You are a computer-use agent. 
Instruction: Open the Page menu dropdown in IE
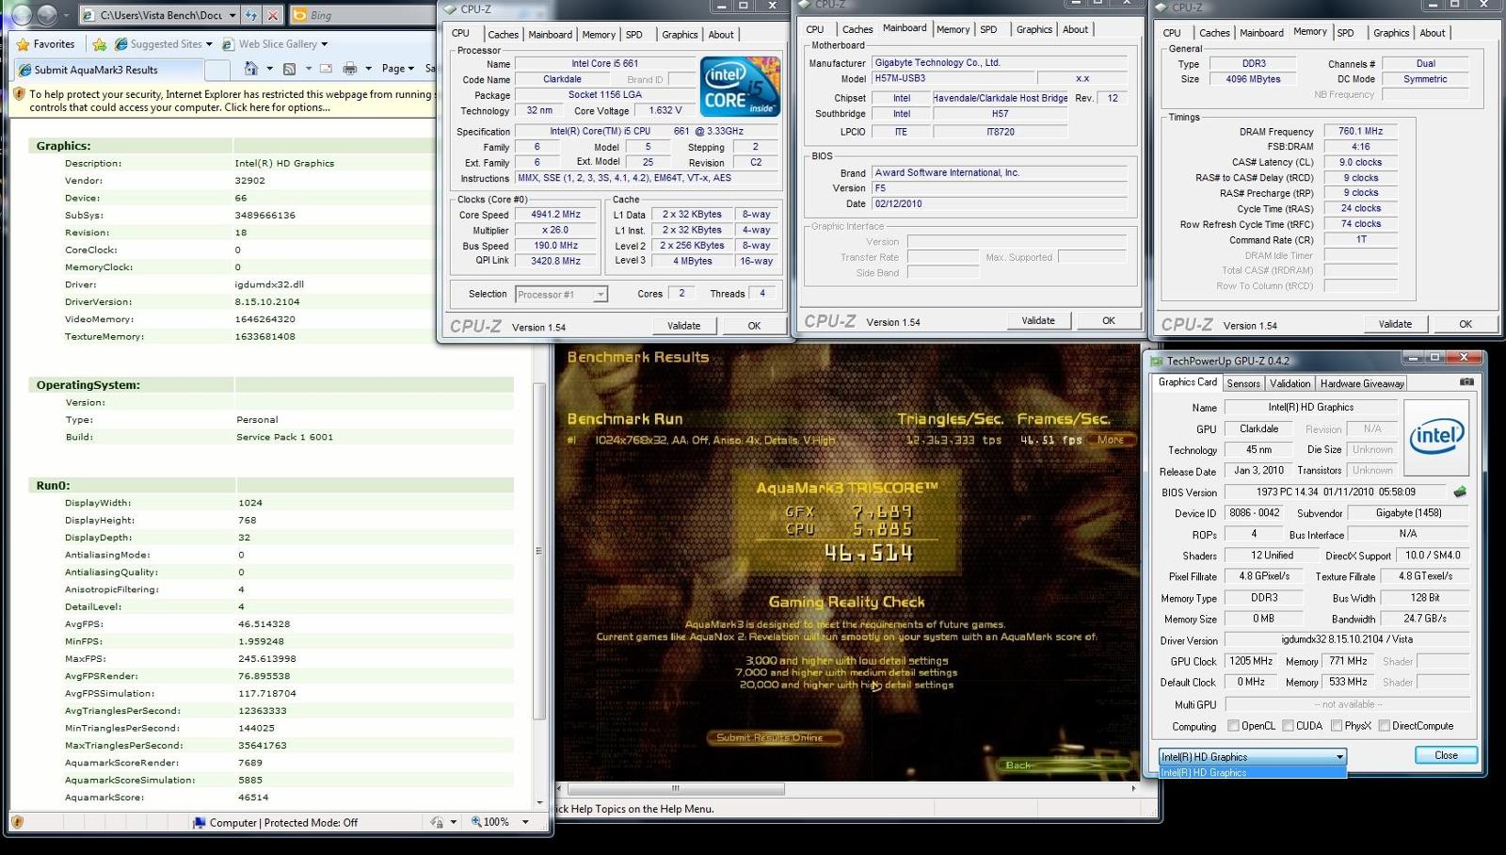coord(398,69)
